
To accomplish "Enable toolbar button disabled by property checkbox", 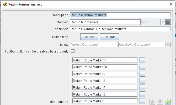I will (x=73, y=51).
